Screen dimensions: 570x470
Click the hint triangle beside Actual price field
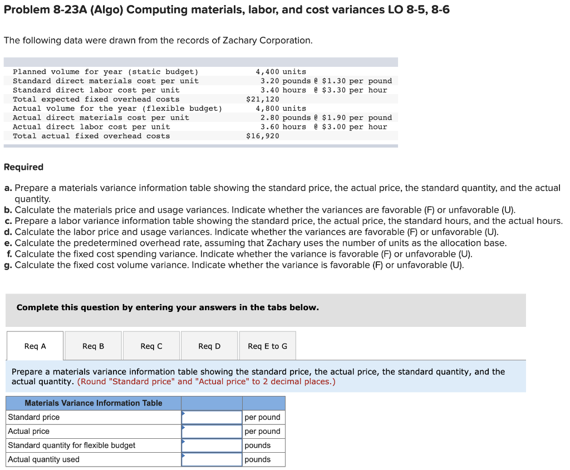point(183,428)
